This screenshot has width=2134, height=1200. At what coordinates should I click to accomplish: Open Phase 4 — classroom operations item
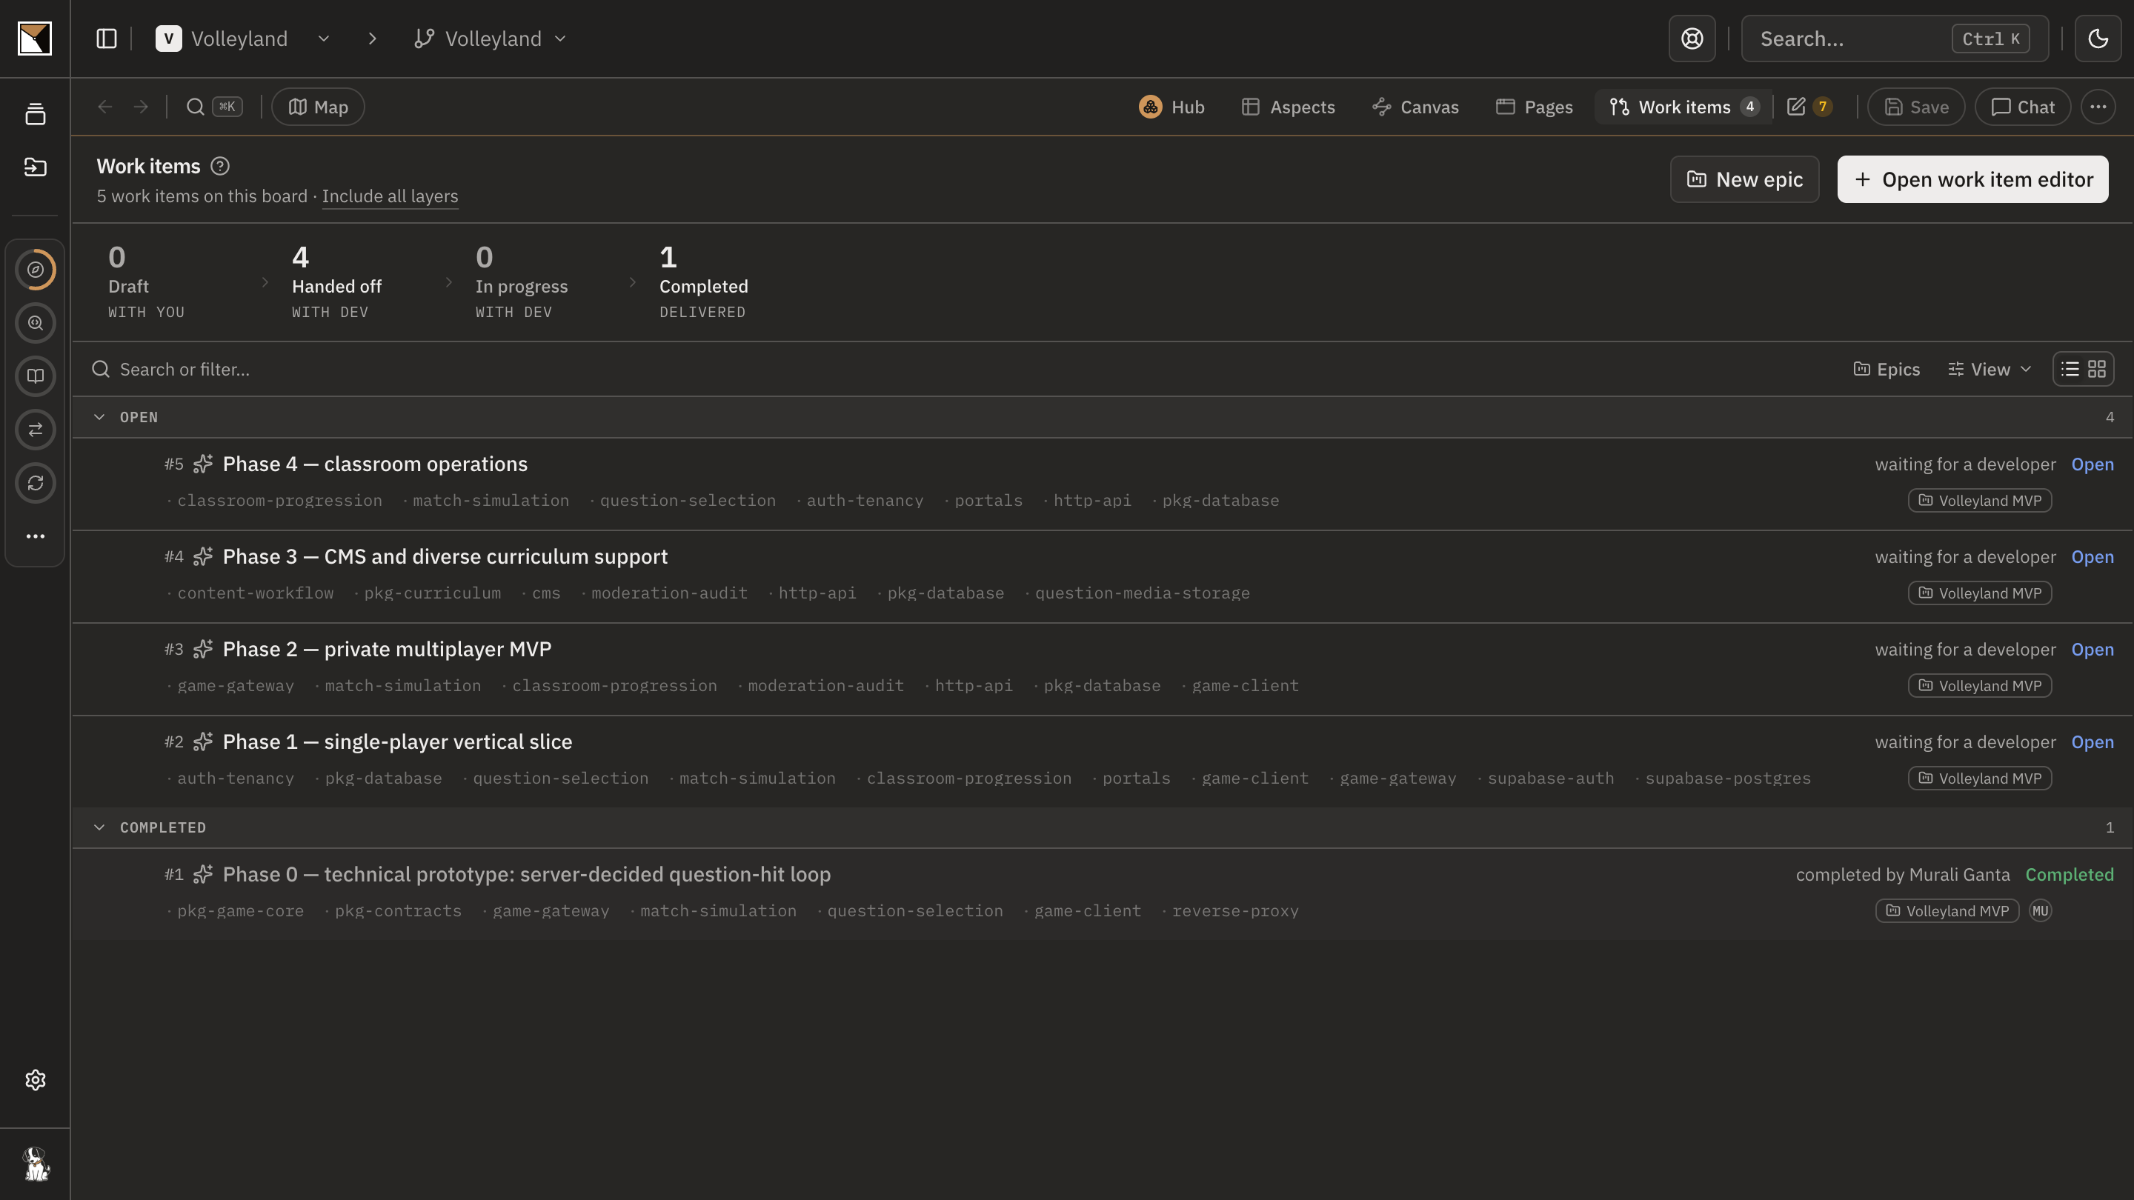point(374,464)
